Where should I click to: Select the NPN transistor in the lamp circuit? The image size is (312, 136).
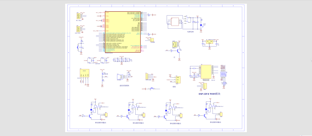point(179,50)
